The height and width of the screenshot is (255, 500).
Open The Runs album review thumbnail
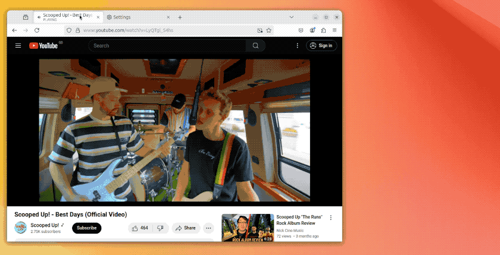(248, 228)
